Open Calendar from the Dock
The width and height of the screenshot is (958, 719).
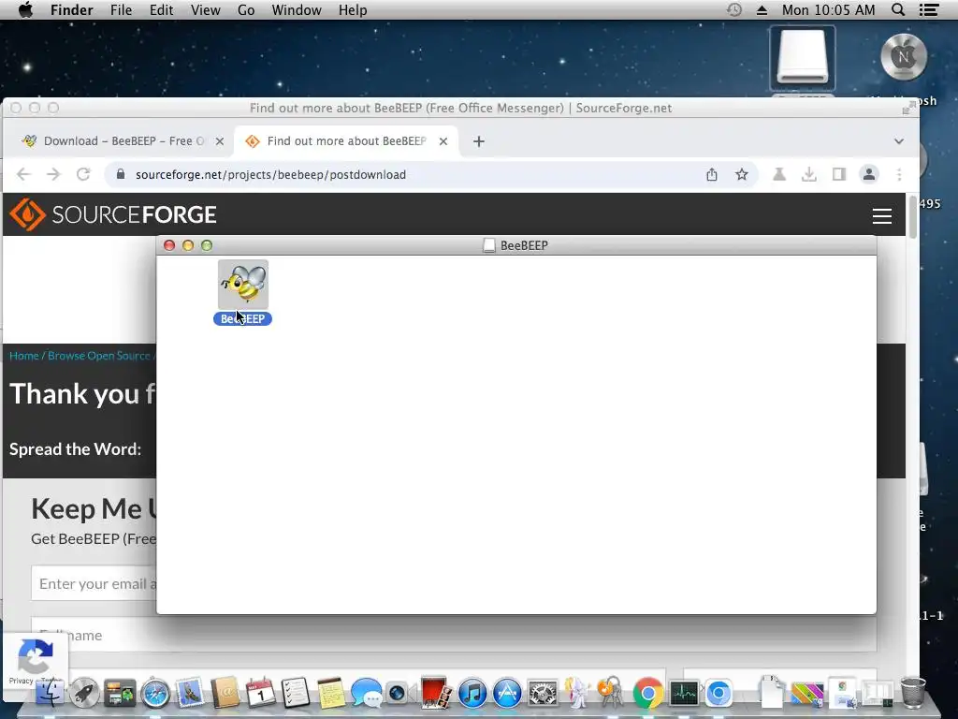pyautogui.click(x=260, y=693)
